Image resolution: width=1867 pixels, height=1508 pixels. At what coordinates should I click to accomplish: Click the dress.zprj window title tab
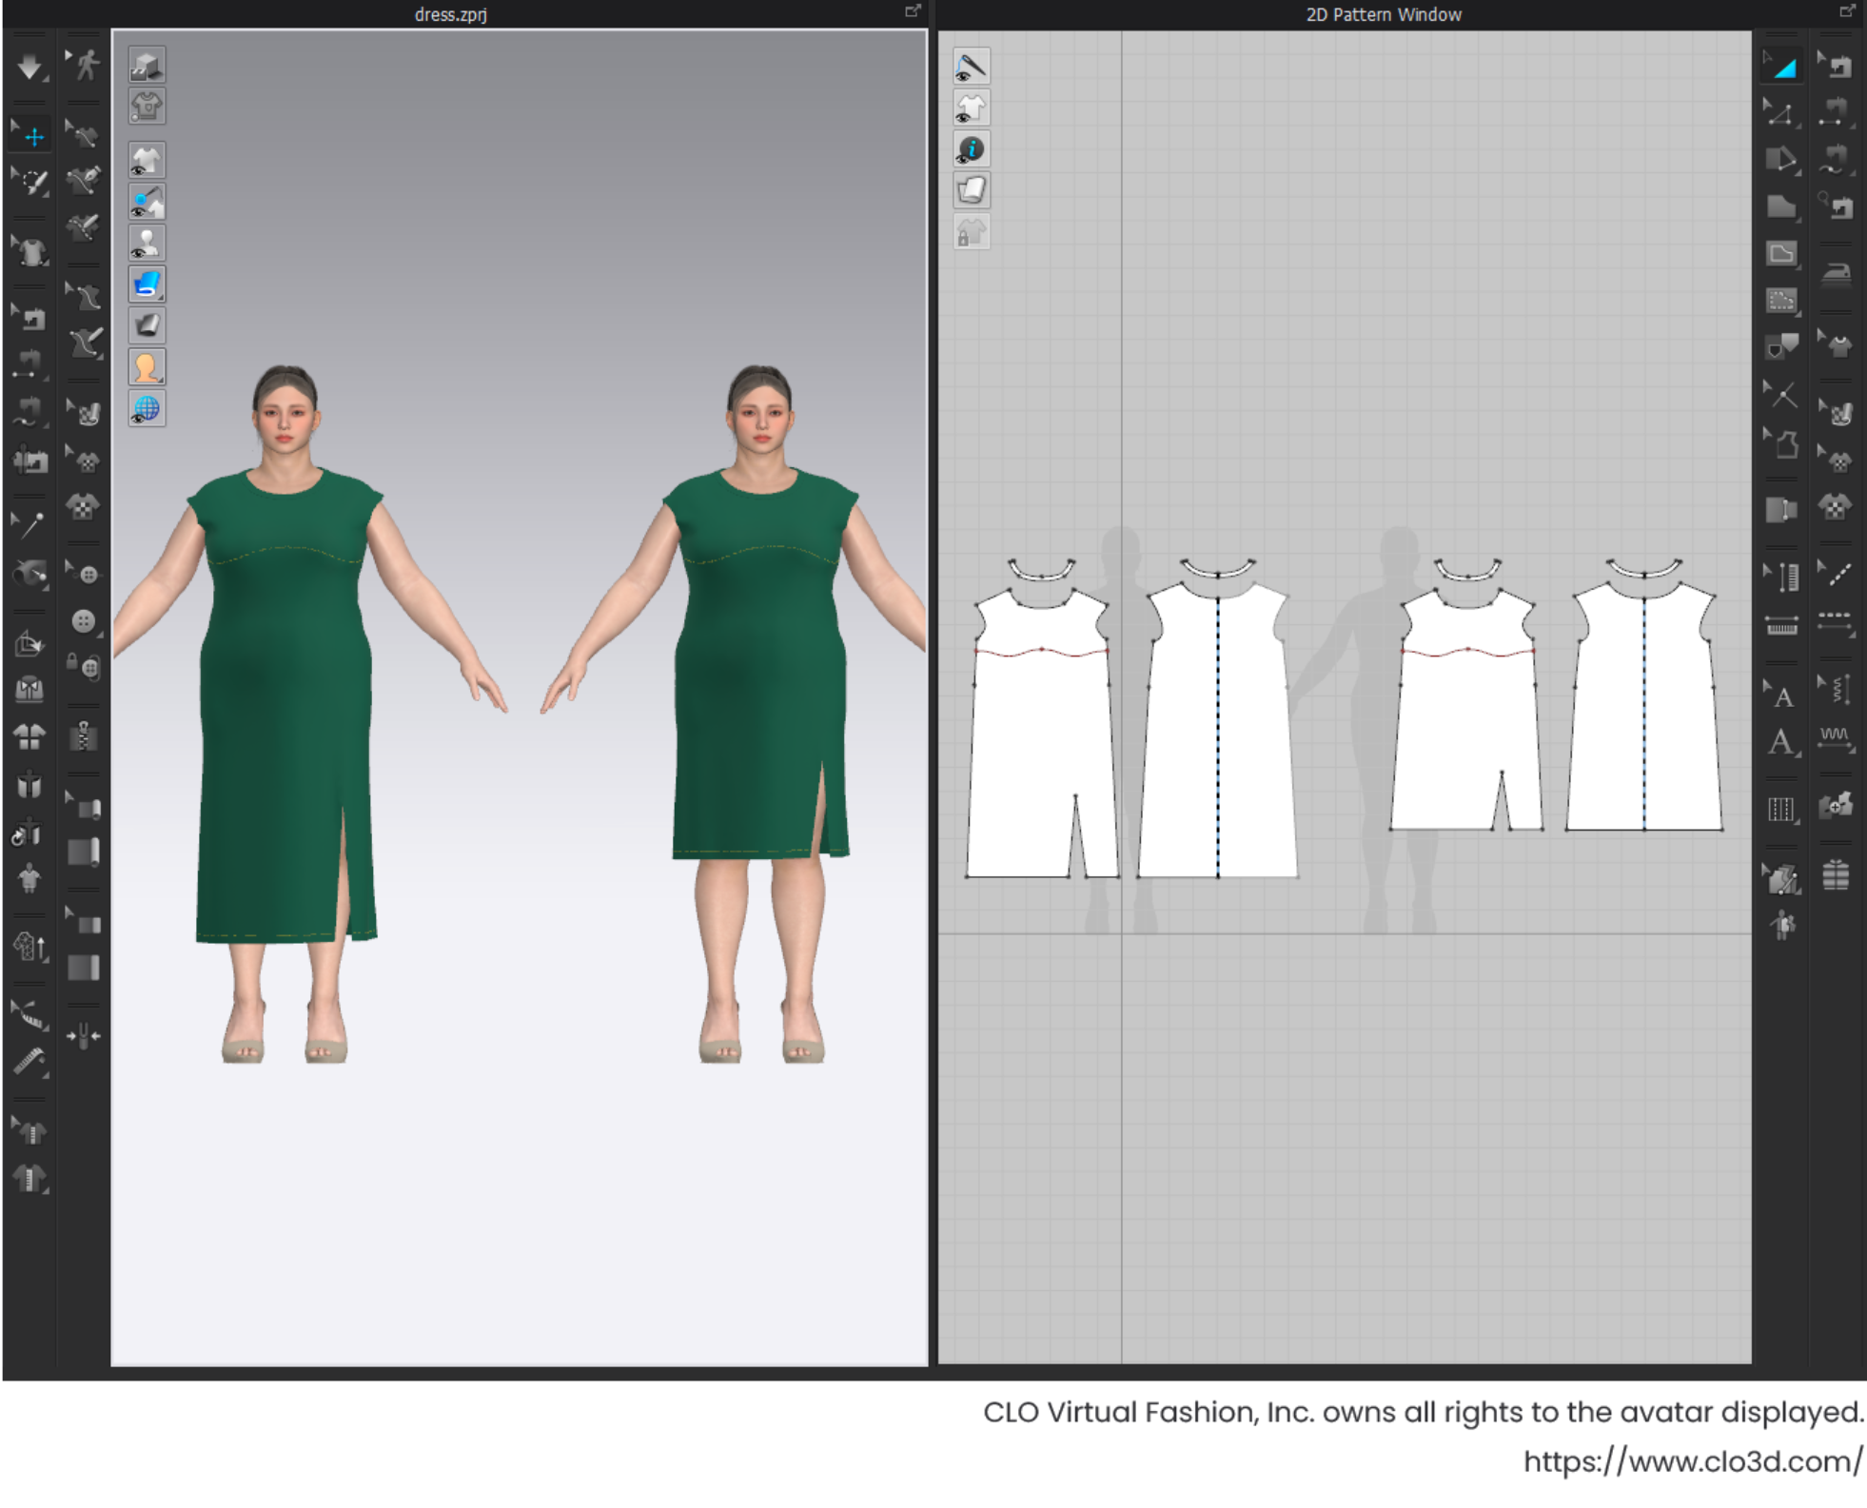(450, 14)
